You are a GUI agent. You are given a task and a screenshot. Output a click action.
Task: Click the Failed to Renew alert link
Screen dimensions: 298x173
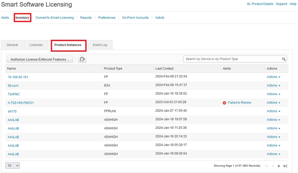click(240, 102)
